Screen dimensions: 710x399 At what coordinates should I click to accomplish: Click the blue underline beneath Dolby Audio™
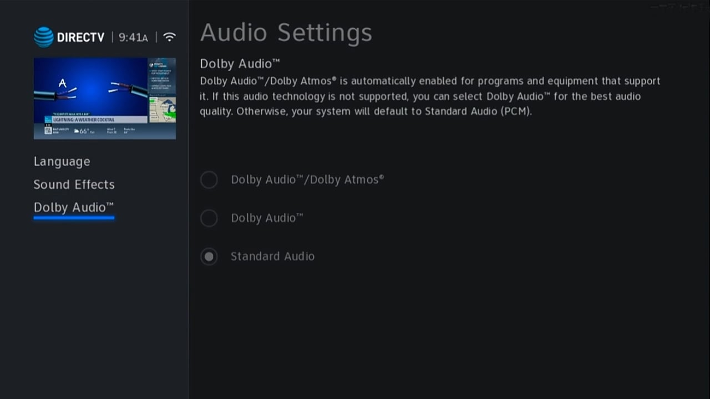point(74,218)
